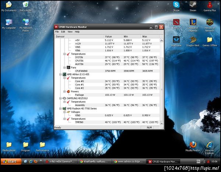The height and width of the screenshot is (172, 221).
Task: Collapse the AMD Athlon II X3 455 node
Action: (60, 74)
